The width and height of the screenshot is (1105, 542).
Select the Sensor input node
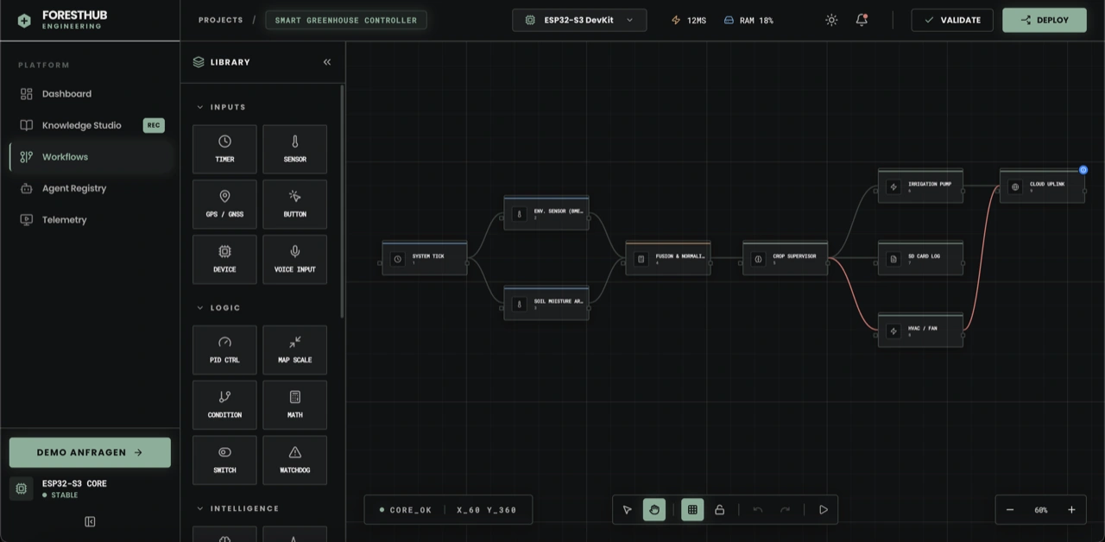(294, 148)
